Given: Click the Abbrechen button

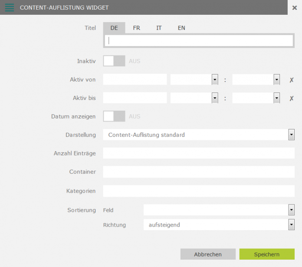Looking at the screenshot, I should click(208, 254).
